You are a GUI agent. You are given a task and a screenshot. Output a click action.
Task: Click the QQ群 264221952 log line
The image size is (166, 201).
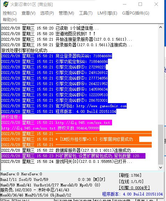(x=55, y=84)
